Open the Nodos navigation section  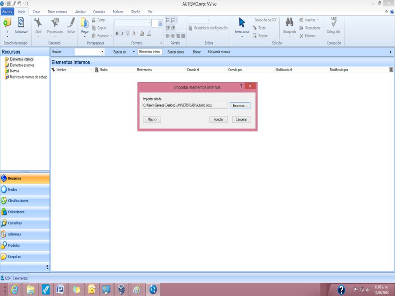click(25, 189)
